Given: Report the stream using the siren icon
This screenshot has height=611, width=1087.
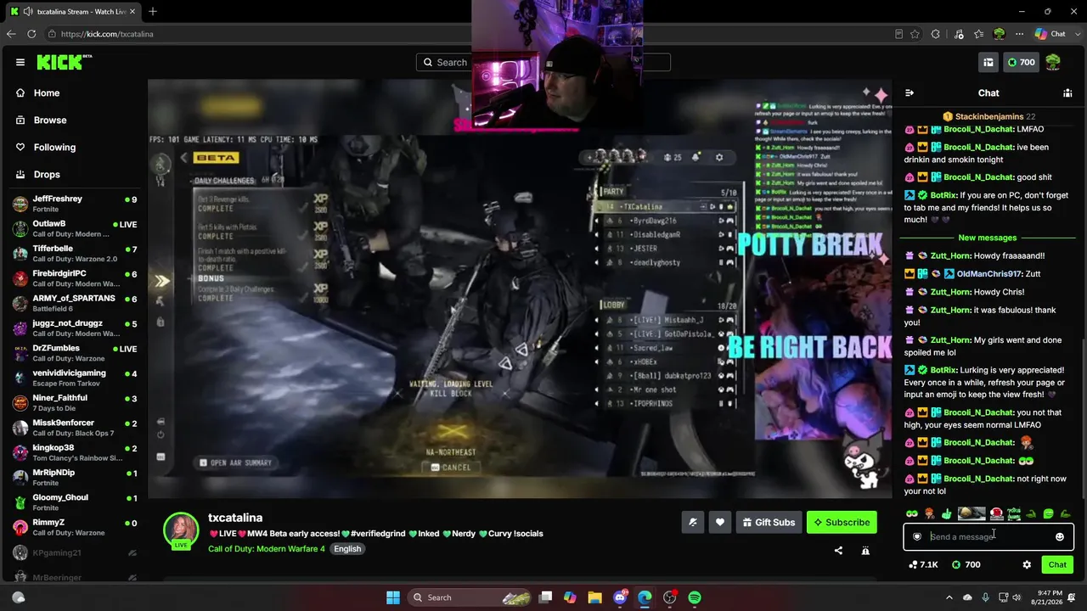Looking at the screenshot, I should pos(865,551).
